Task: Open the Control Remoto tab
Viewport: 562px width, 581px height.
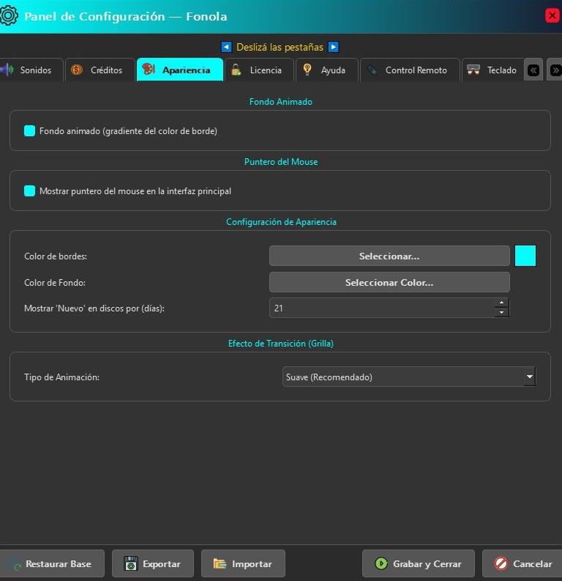Action: point(410,70)
